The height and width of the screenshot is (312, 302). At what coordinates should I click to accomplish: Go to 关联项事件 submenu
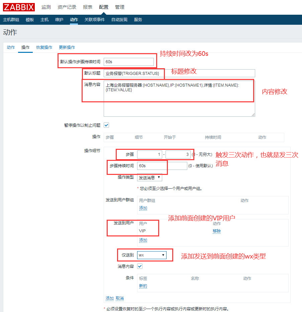pyautogui.click(x=95, y=20)
